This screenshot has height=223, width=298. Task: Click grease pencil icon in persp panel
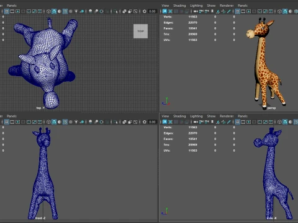(x=229, y=11)
